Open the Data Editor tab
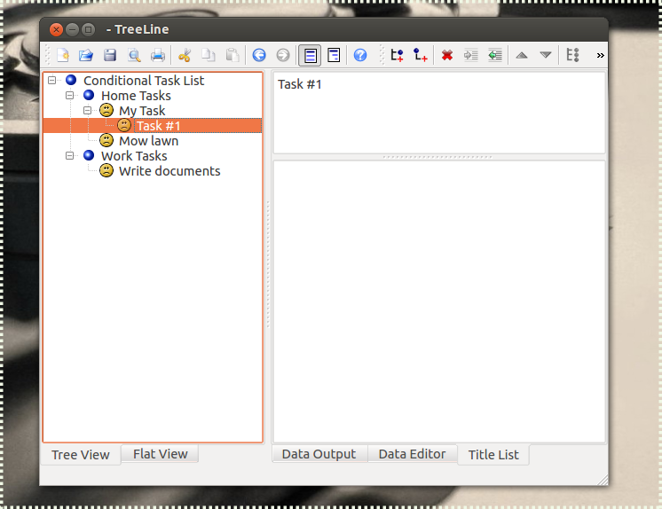The height and width of the screenshot is (509, 662). [412, 454]
